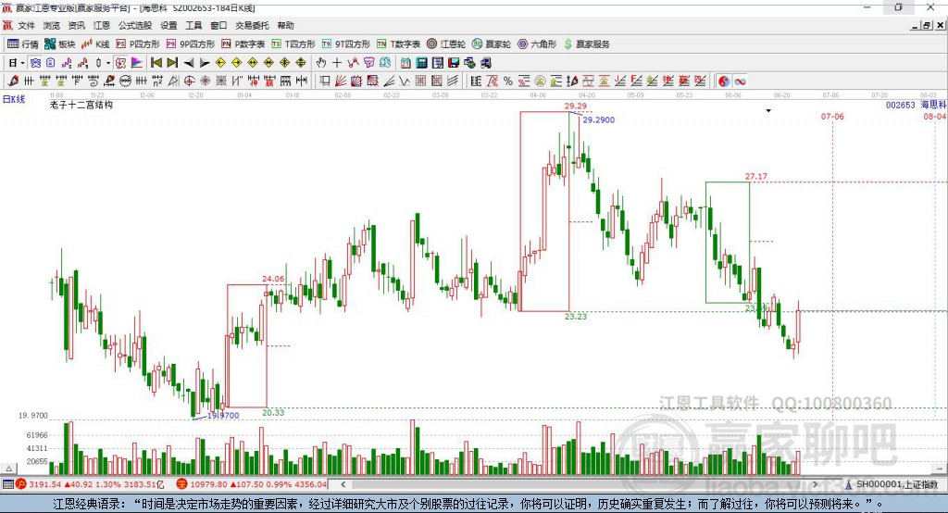The width and height of the screenshot is (948, 513).
Task: Open the 9T四方形 tool
Action: coord(346,44)
